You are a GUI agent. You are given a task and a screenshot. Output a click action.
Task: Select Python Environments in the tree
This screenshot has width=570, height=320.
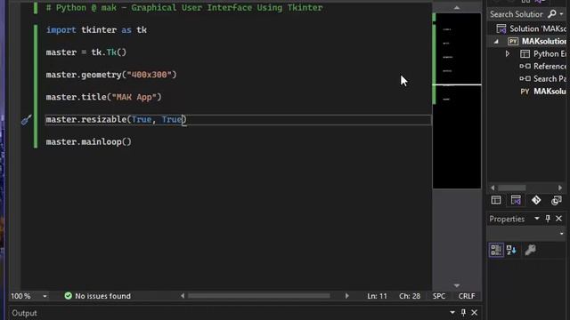543,53
